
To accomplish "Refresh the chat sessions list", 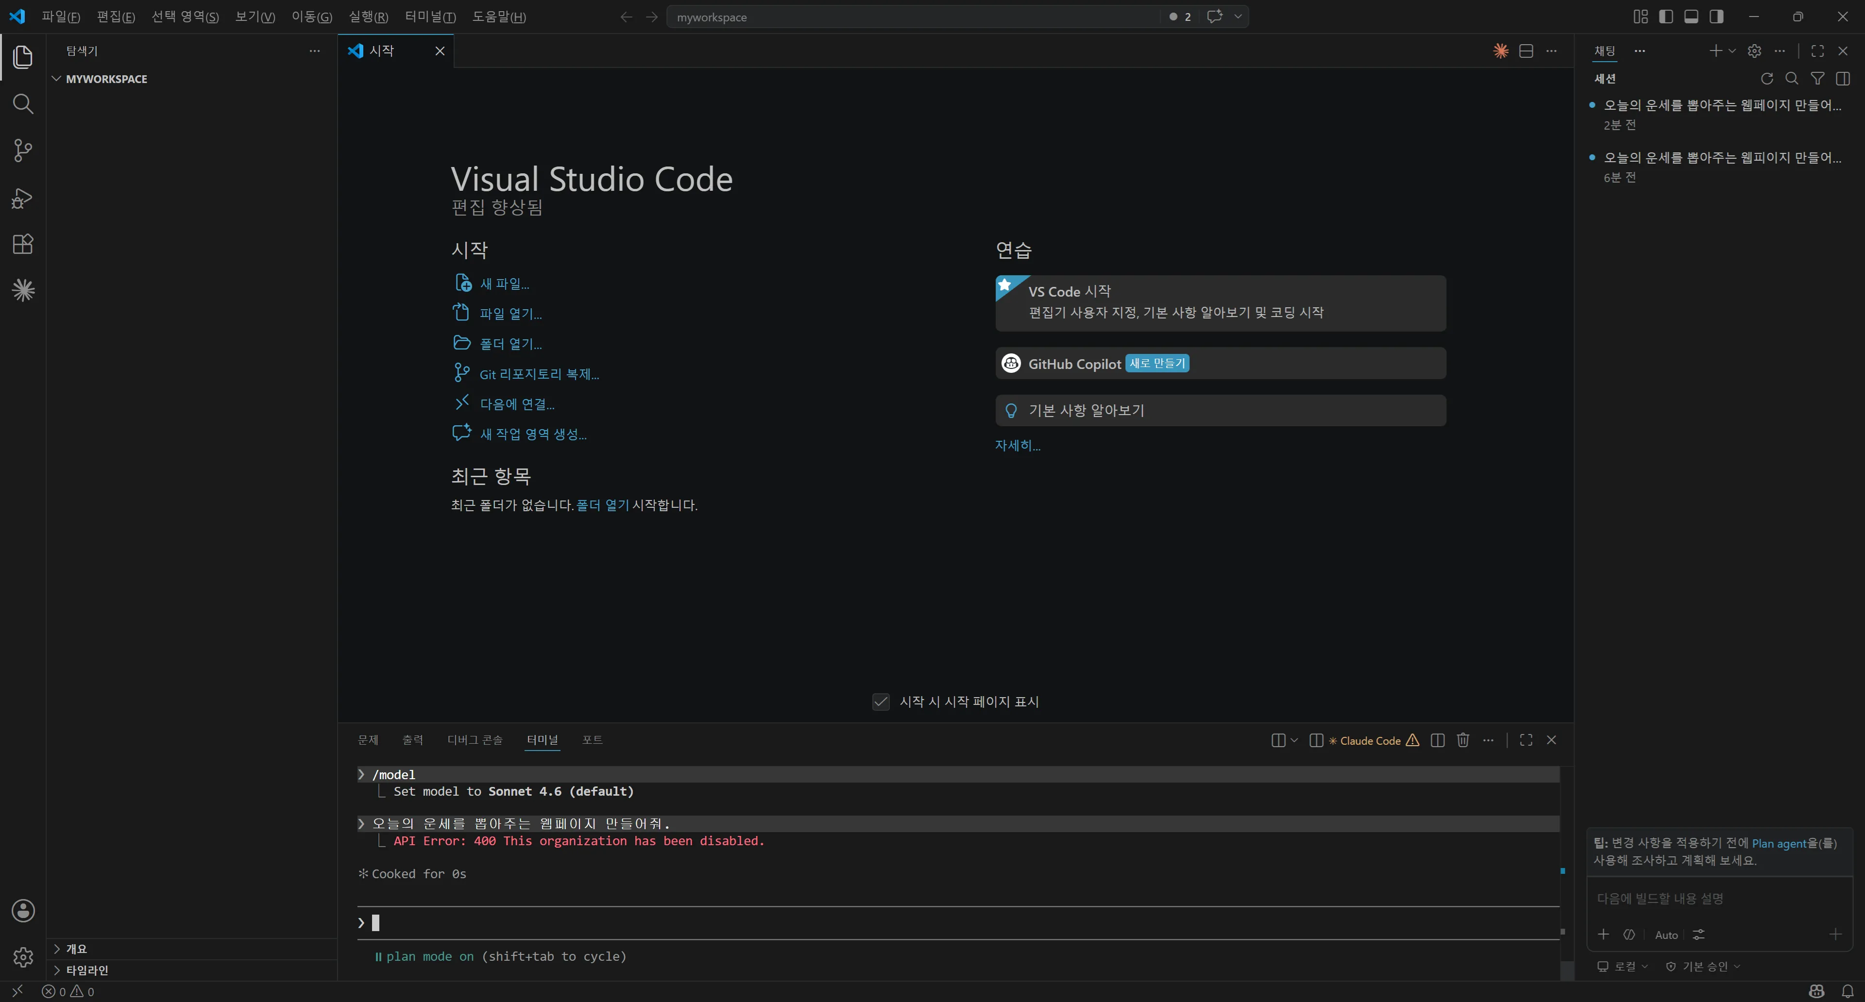I will pos(1767,78).
